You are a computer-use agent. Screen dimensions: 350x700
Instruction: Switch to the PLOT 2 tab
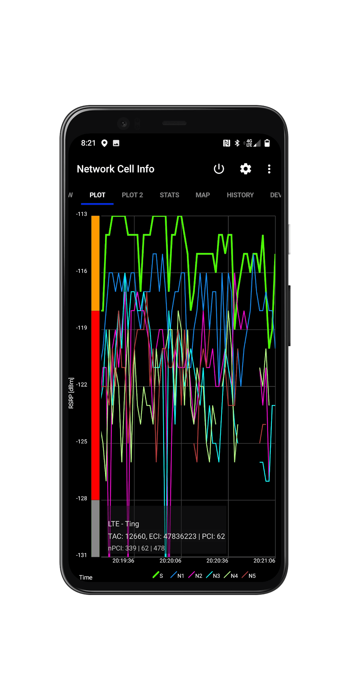132,195
